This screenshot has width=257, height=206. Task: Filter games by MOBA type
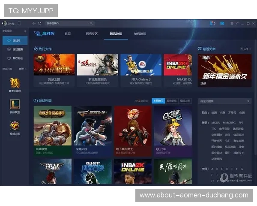(x=214, y=123)
